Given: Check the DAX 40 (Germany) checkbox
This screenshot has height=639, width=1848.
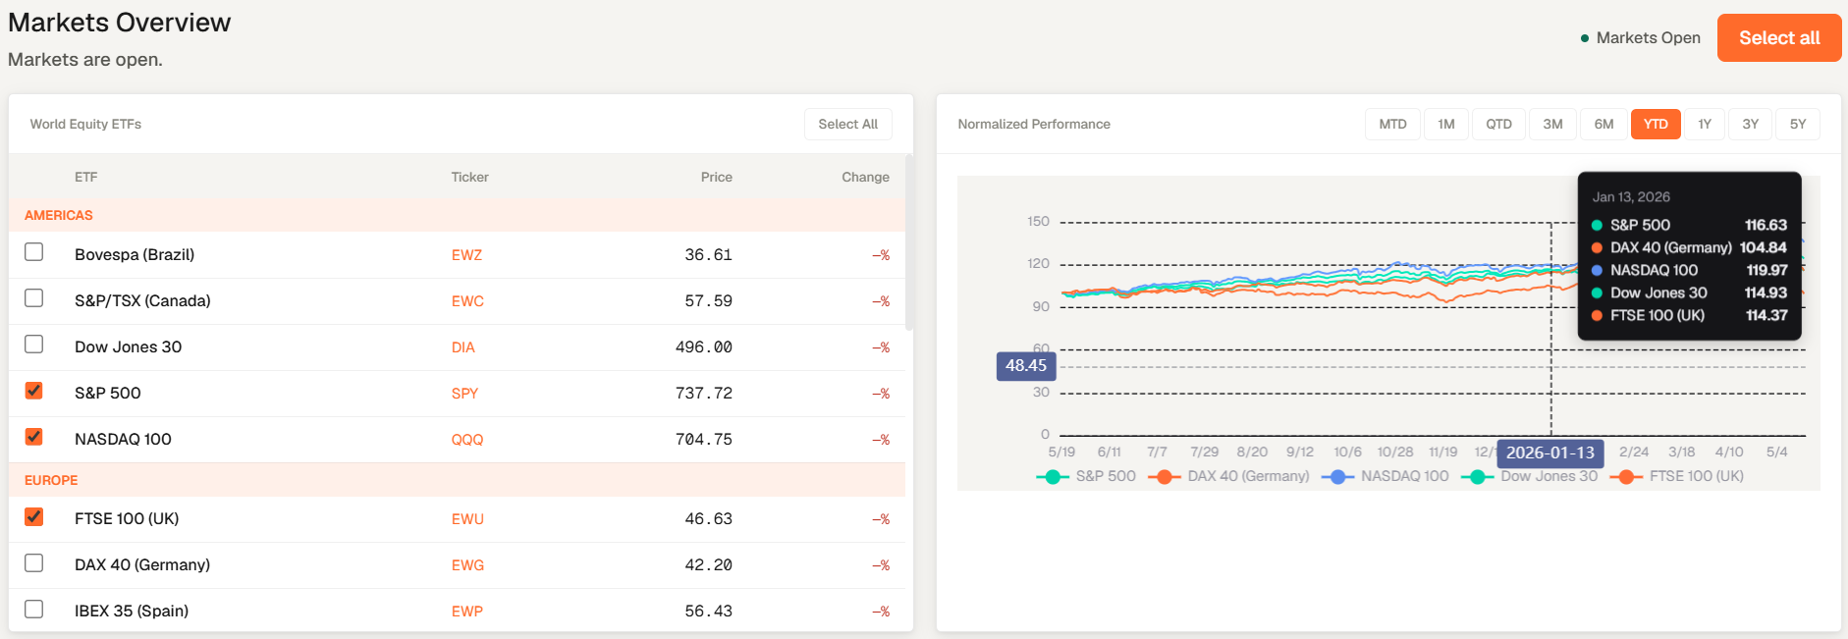Looking at the screenshot, I should pyautogui.click(x=34, y=563).
